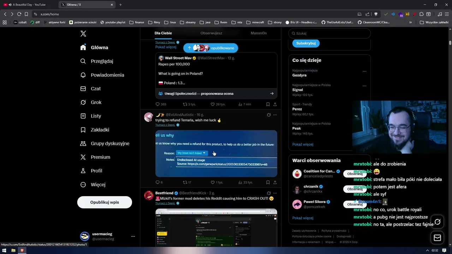The height and width of the screenshot is (254, 452).
Task: Open browser extensions puzzle icon
Action: point(421,14)
